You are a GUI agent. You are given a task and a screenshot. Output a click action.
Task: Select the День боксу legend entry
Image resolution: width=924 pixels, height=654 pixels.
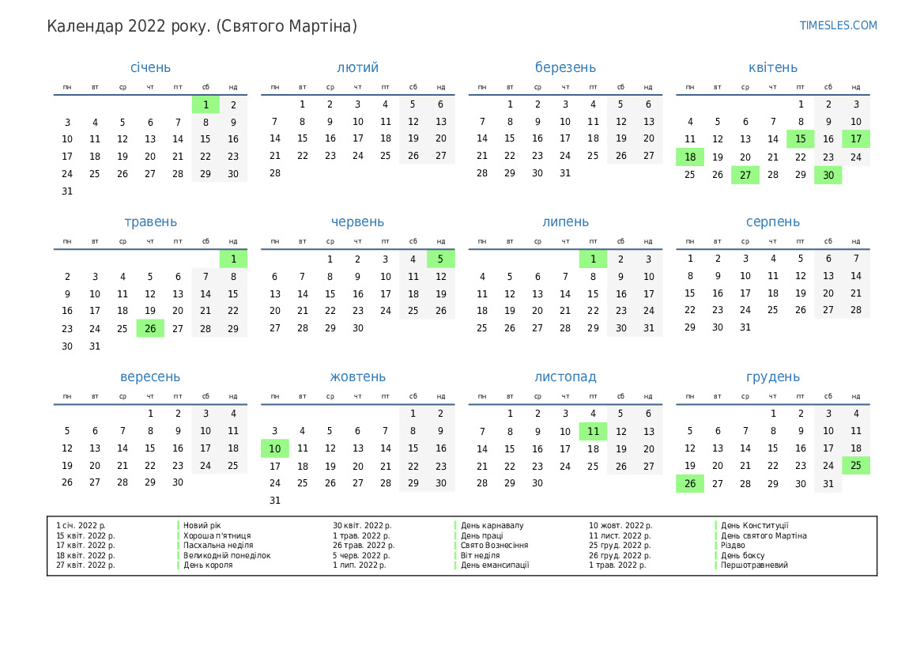(743, 555)
